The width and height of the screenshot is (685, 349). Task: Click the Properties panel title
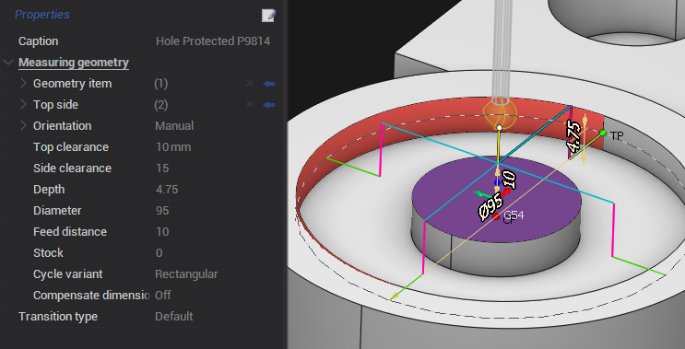[41, 15]
